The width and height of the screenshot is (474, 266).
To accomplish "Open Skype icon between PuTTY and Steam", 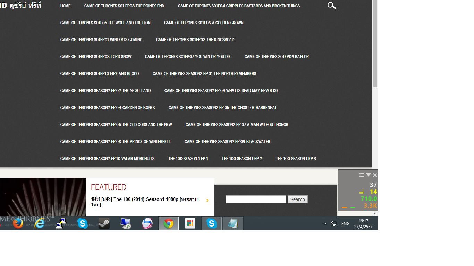I will pyautogui.click(x=83, y=223).
